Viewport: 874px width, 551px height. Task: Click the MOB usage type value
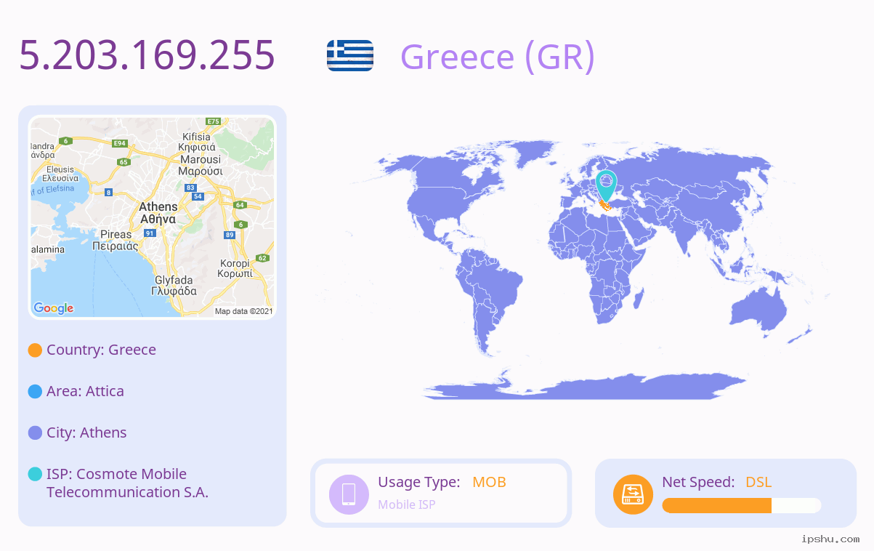click(x=489, y=482)
